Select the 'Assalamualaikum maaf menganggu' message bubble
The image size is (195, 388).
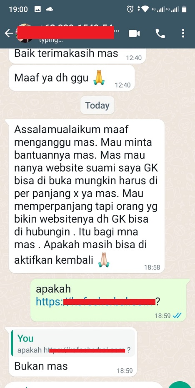(87, 196)
